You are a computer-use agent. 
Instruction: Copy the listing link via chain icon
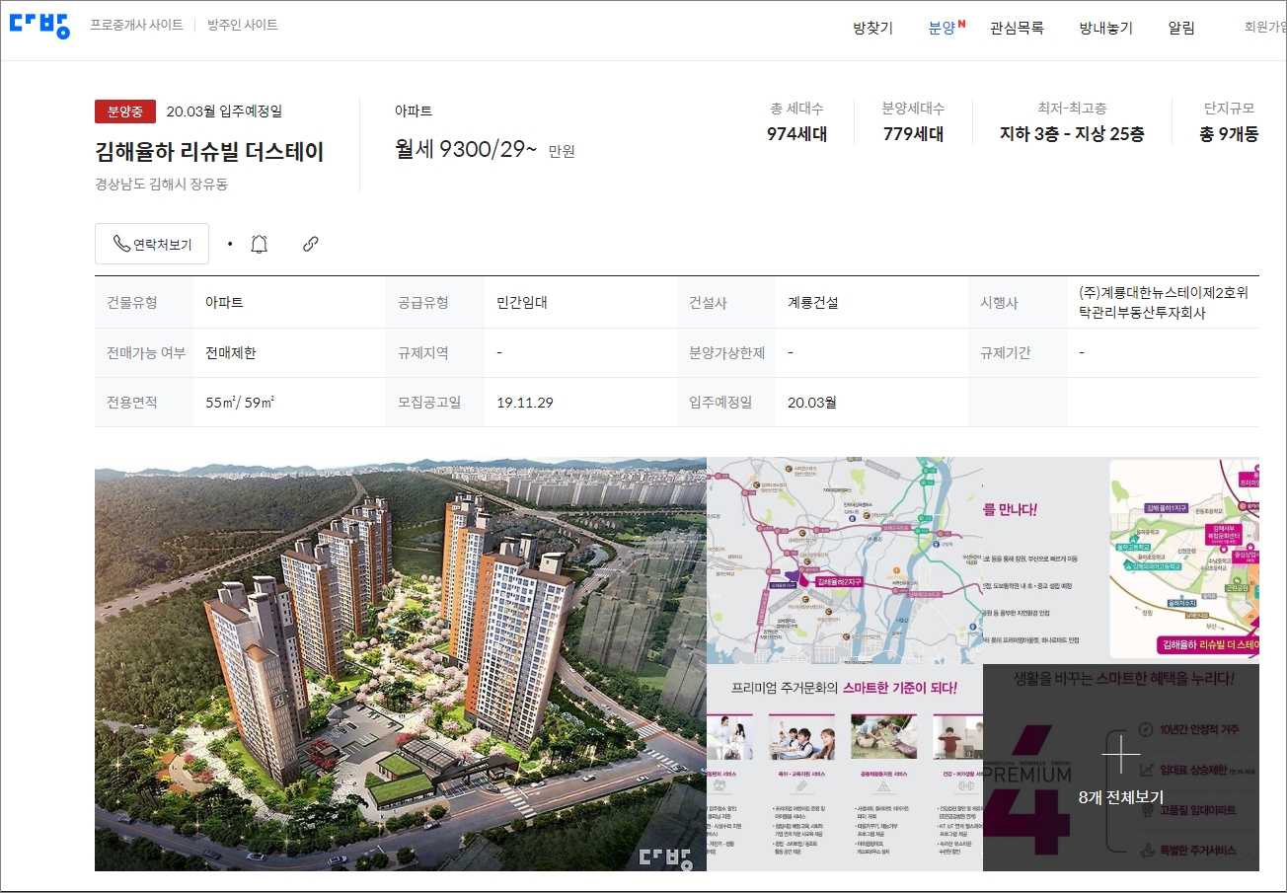point(311,244)
